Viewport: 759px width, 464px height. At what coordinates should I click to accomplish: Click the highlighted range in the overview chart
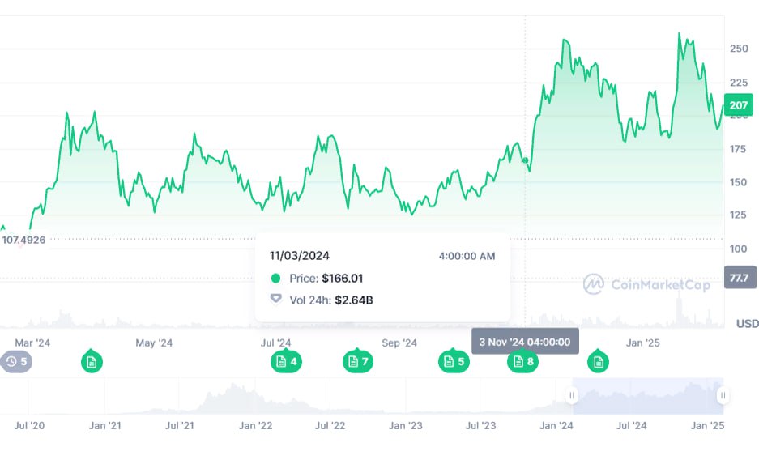(x=648, y=396)
